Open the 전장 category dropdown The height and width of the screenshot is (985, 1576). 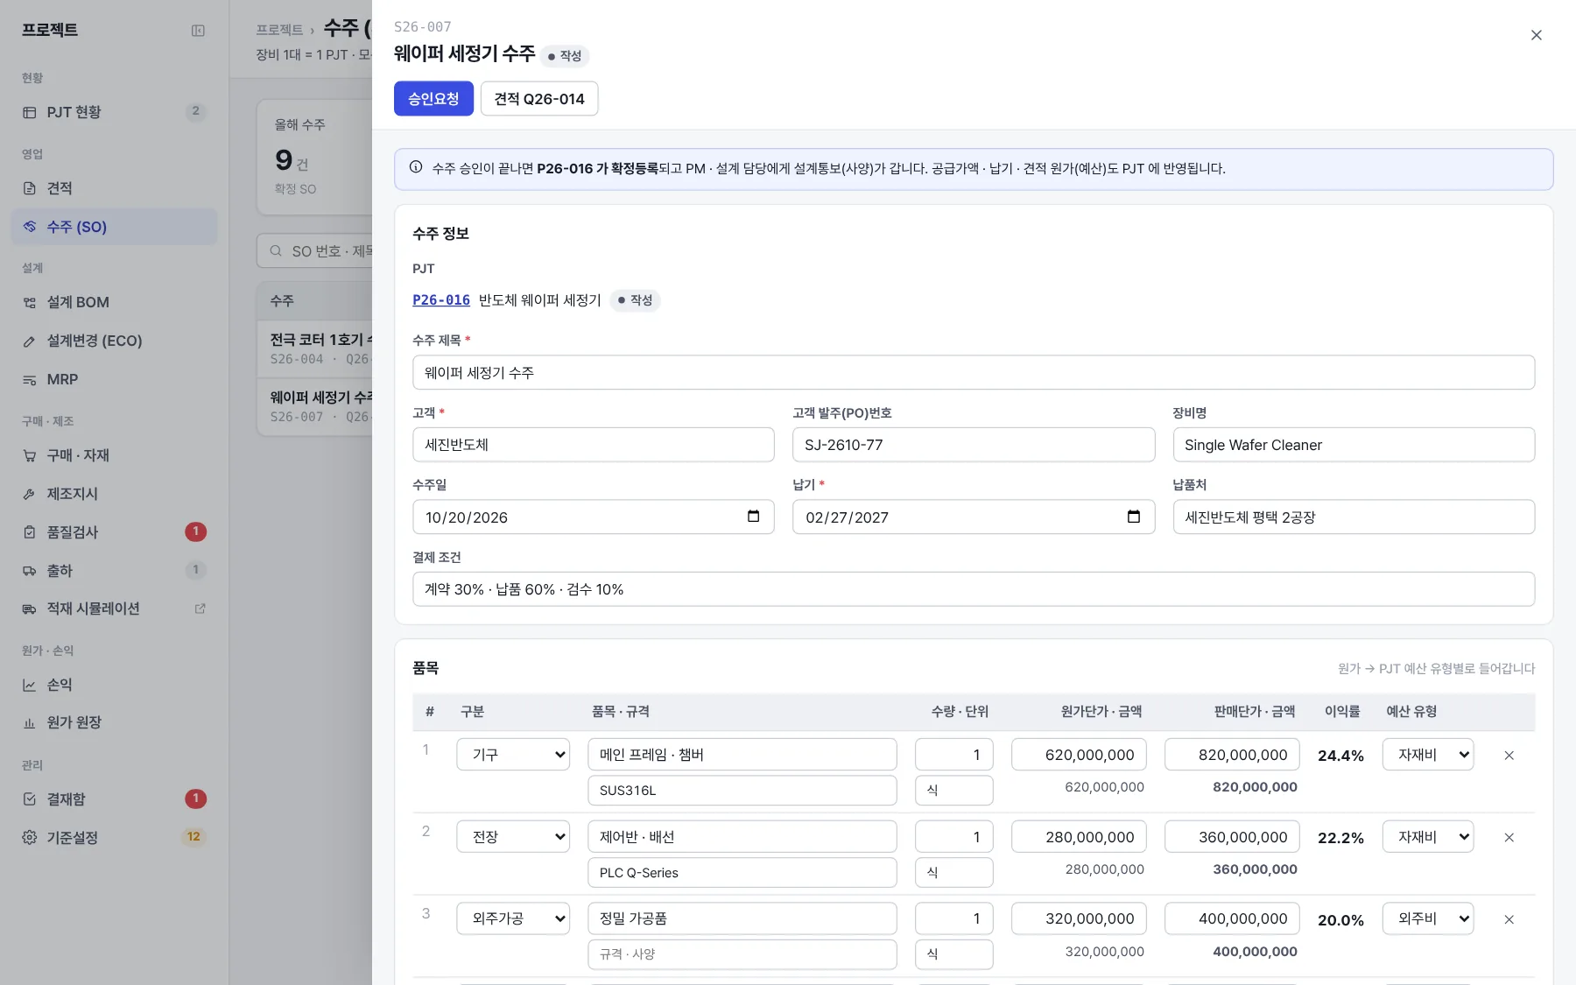coord(513,837)
